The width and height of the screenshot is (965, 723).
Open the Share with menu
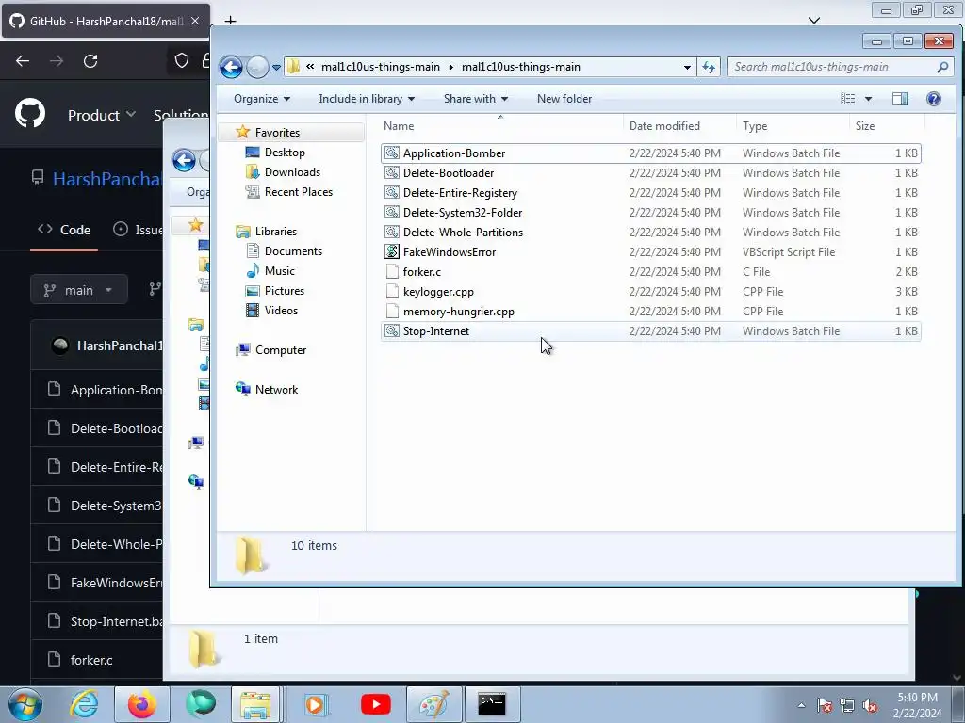475,99
